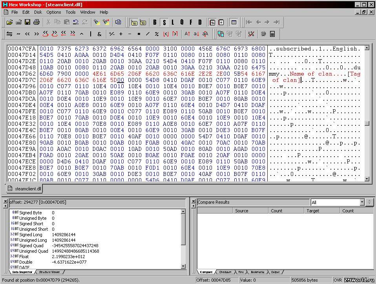Viewport: 376px width, 284px height.
Task: Select the Long (L) data type
Action: (173, 22)
